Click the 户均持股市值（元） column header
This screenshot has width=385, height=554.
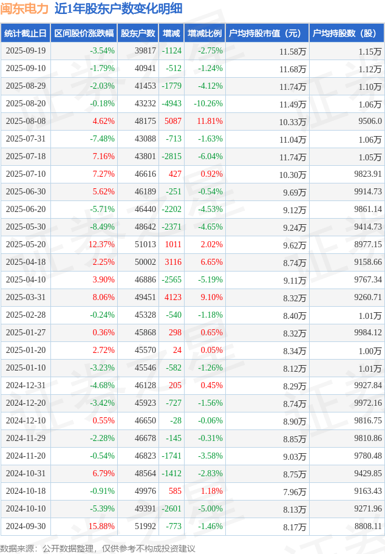click(267, 33)
